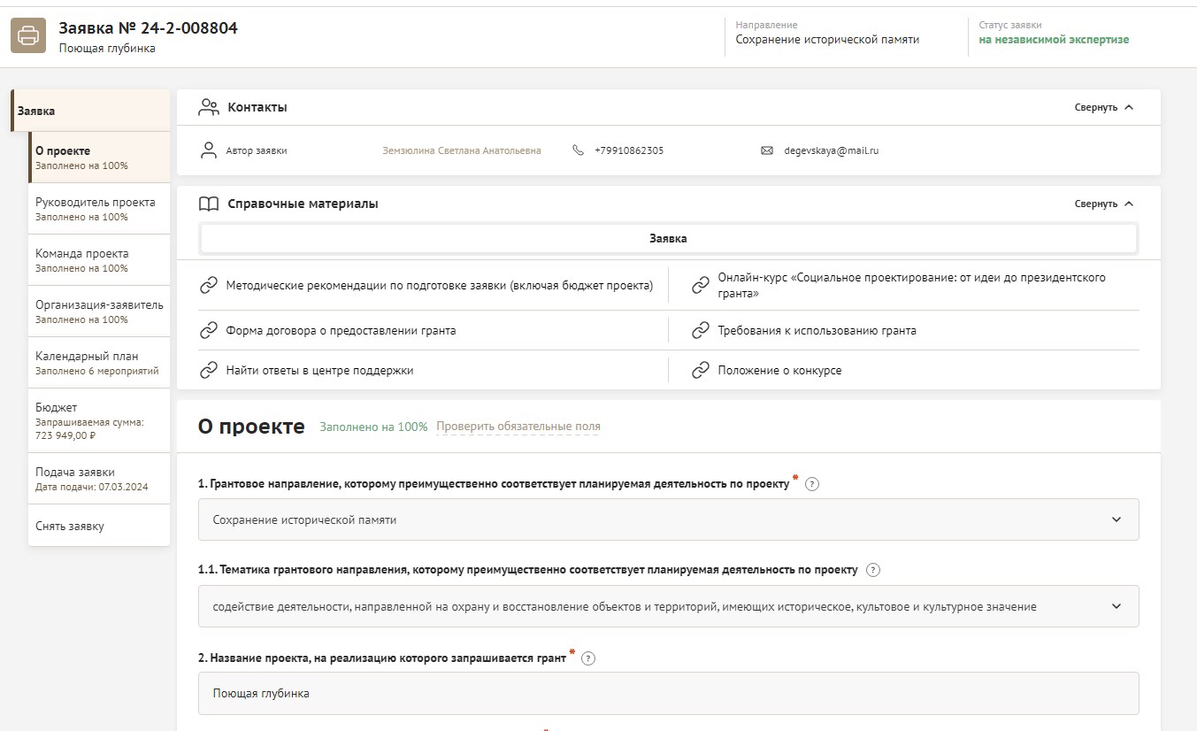Screen dimensions: 1197x731
Task: Open the Команда проекта section
Action: pyautogui.click(x=99, y=260)
